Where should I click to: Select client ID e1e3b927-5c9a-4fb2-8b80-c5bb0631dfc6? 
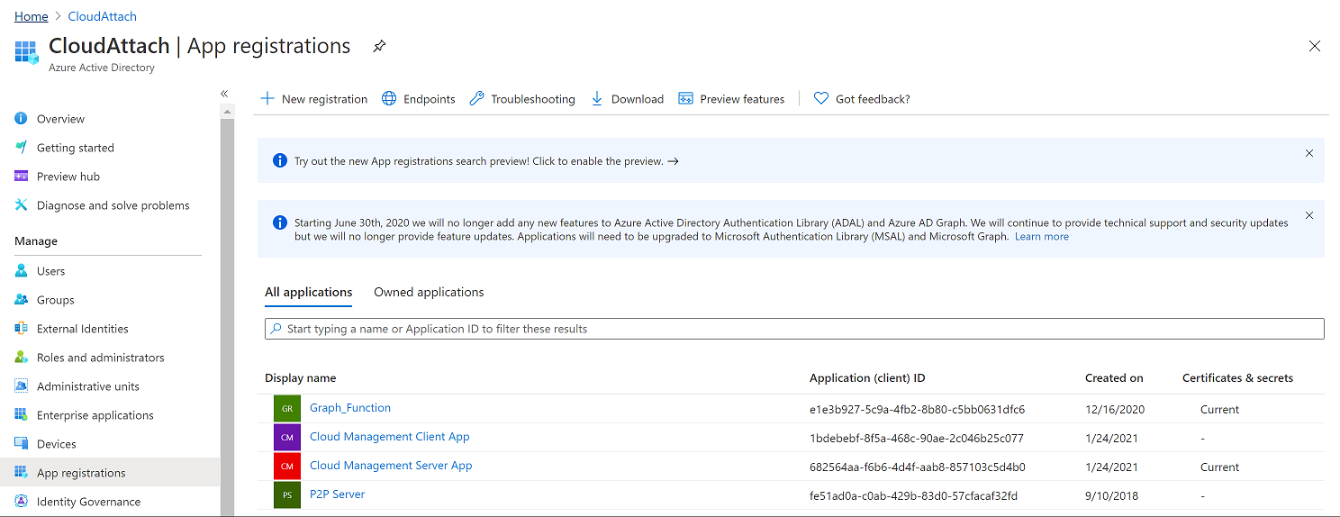pyautogui.click(x=917, y=410)
